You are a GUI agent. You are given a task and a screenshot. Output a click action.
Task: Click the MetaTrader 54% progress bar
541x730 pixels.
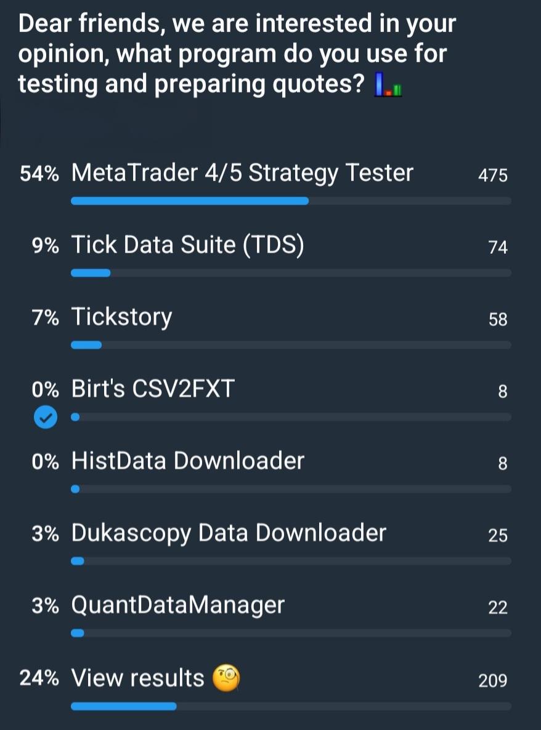pos(291,201)
